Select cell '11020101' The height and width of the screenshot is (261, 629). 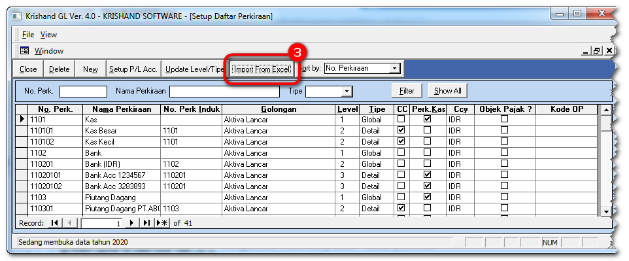tap(55, 175)
